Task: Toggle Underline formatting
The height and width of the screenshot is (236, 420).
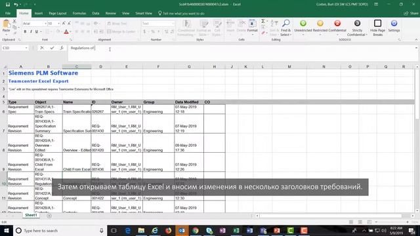Action: (x=37, y=31)
